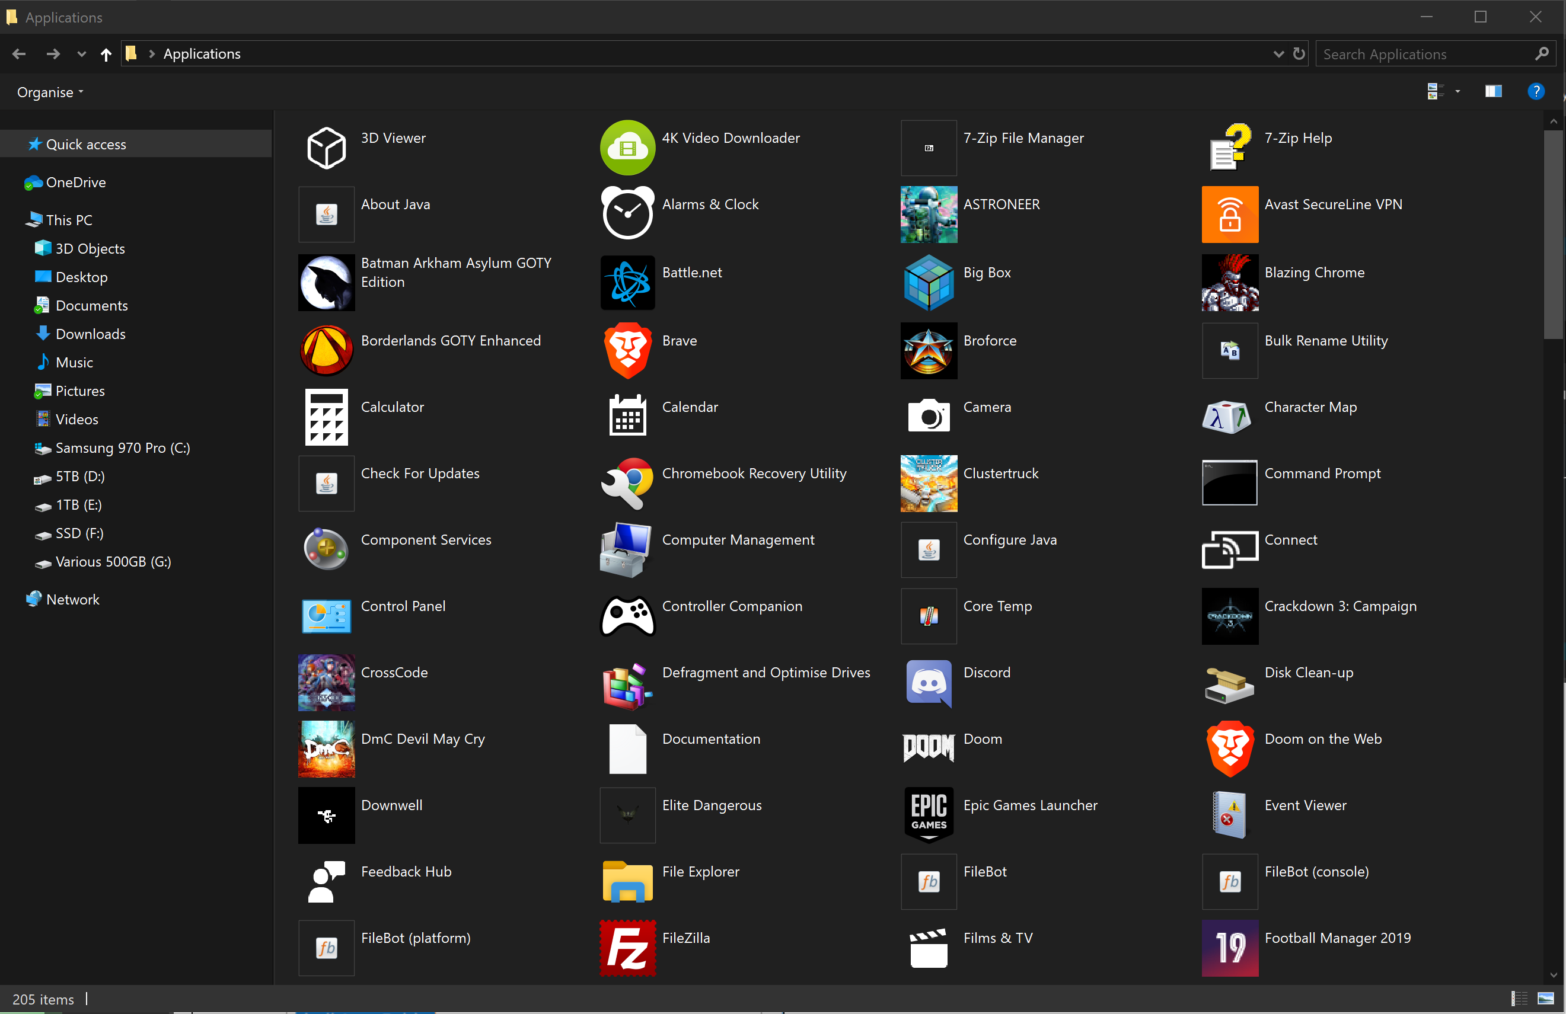The width and height of the screenshot is (1566, 1014).
Task: Toggle the layout view button
Action: [x=1436, y=91]
